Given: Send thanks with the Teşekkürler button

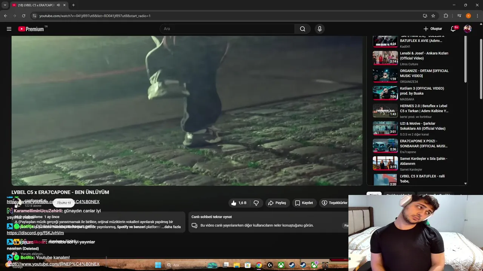Looking at the screenshot, I should pyautogui.click(x=334, y=203).
